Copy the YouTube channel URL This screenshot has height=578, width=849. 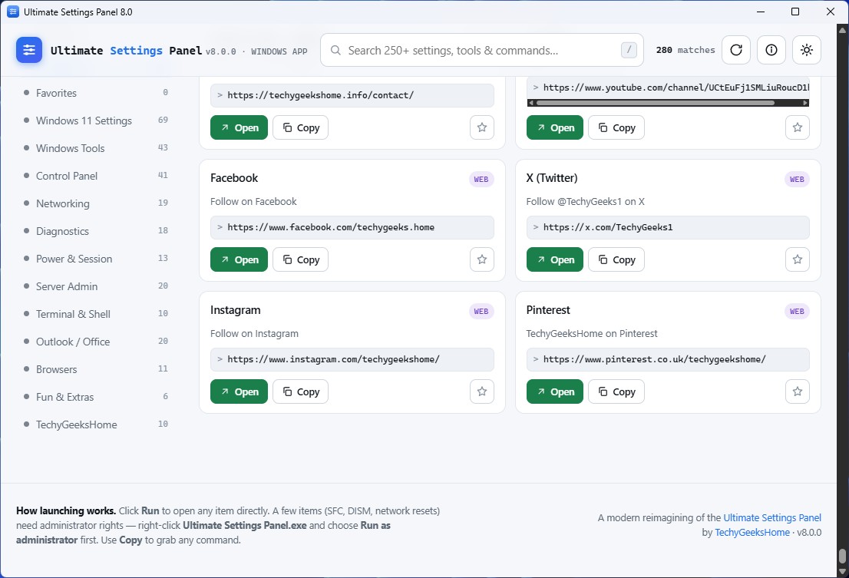click(616, 127)
